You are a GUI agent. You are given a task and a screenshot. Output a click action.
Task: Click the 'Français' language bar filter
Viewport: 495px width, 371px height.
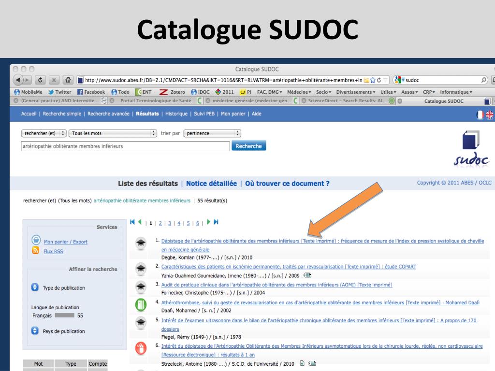(x=64, y=315)
